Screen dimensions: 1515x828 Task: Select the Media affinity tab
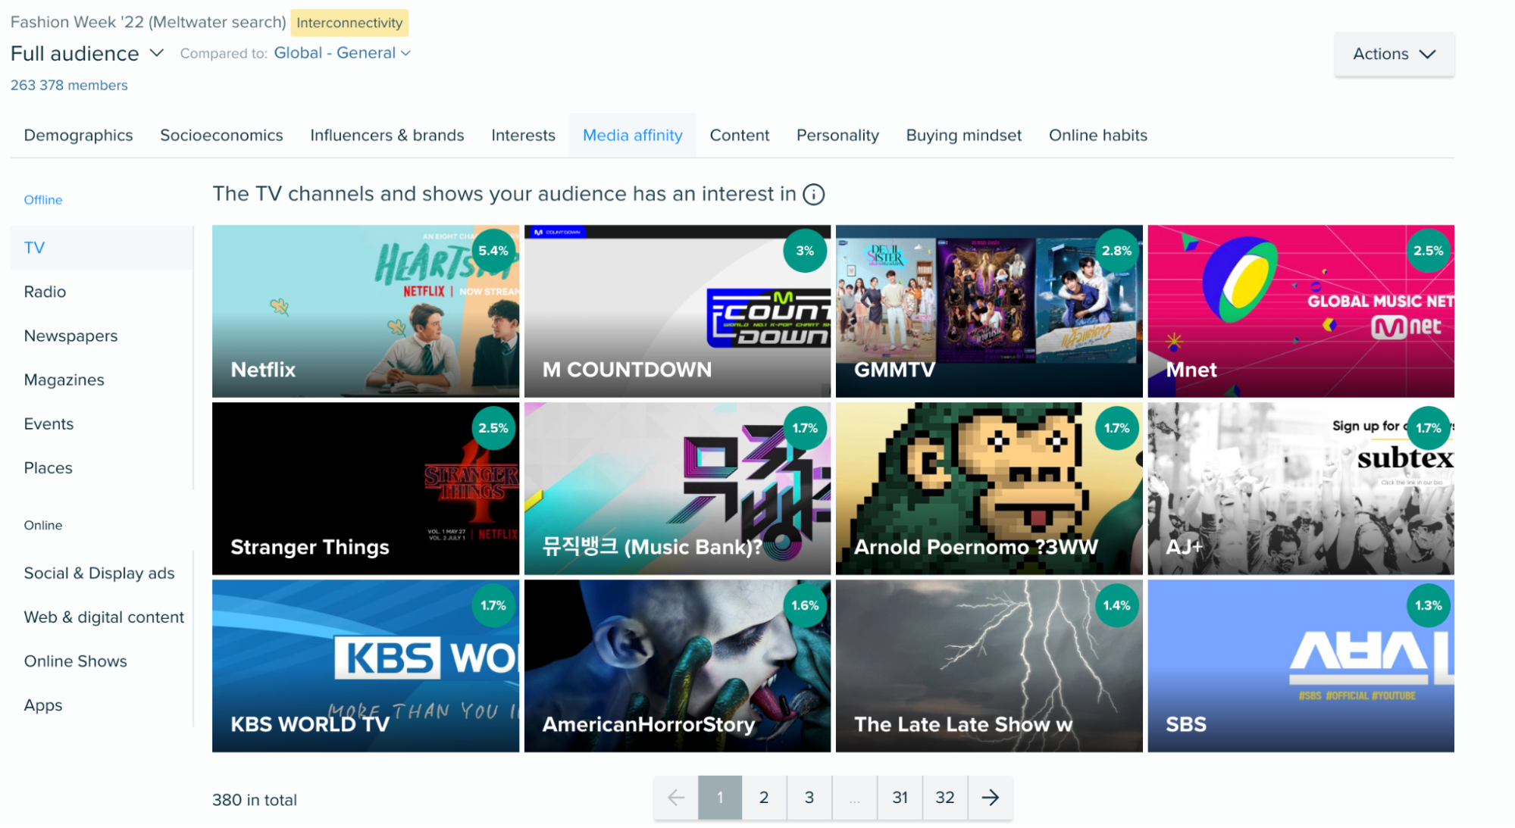632,135
